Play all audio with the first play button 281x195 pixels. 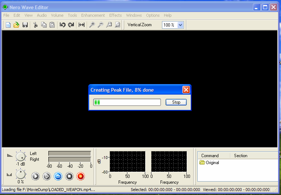click(35, 176)
